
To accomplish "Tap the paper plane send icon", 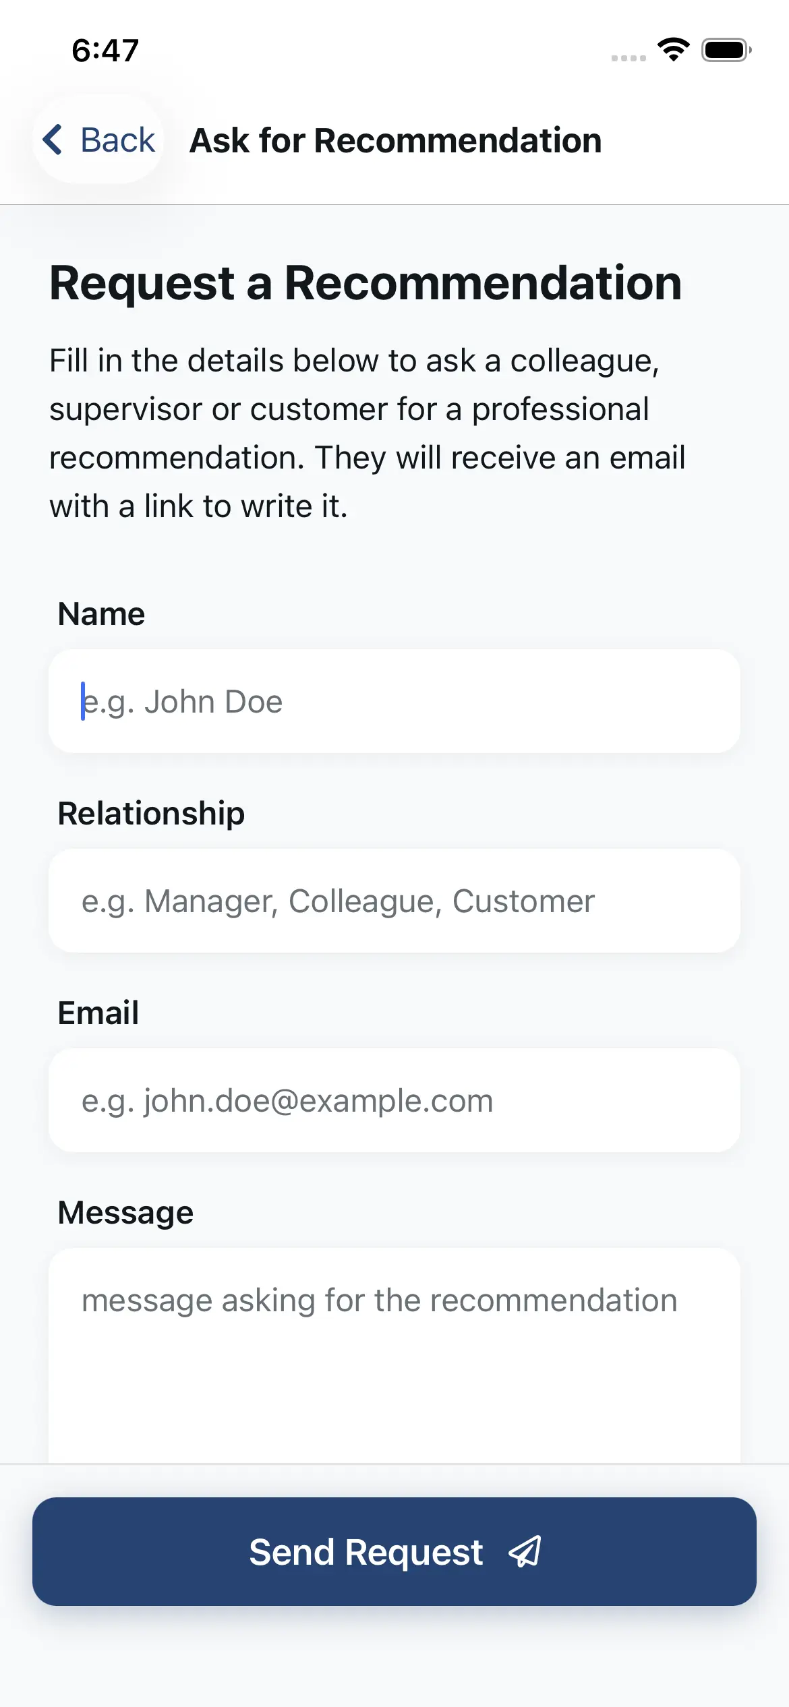I will click(x=525, y=1551).
